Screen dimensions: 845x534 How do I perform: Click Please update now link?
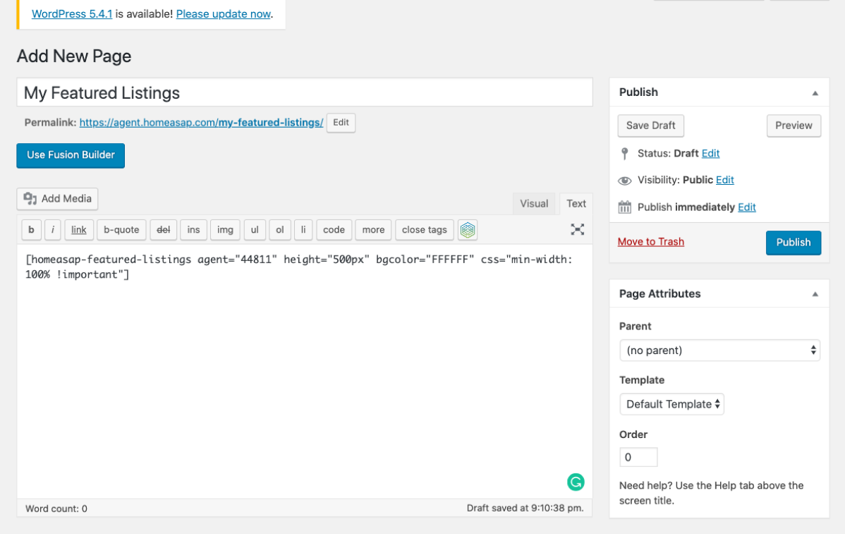223,14
